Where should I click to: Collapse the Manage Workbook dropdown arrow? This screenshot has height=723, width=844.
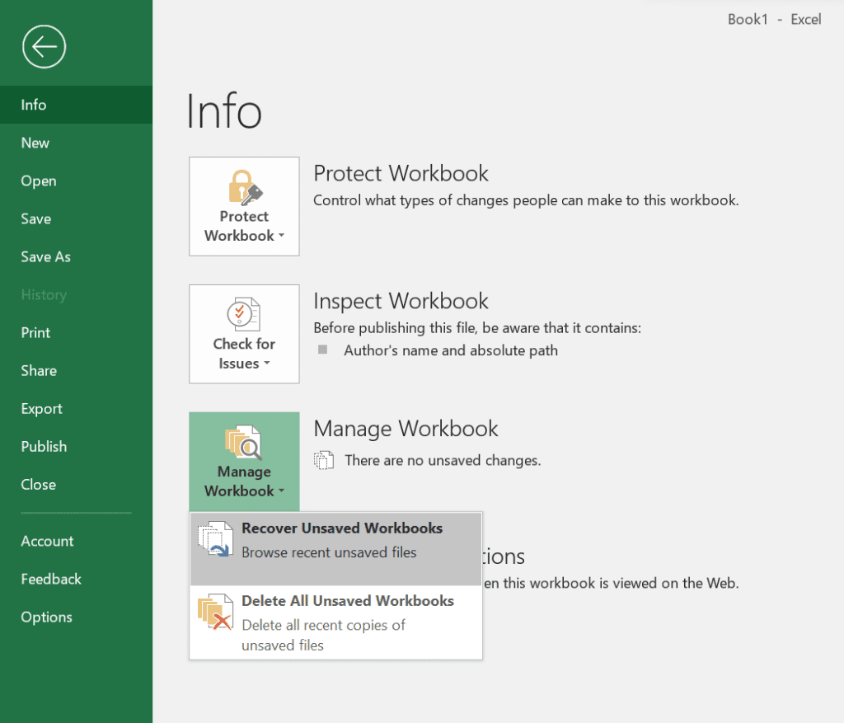tap(281, 492)
